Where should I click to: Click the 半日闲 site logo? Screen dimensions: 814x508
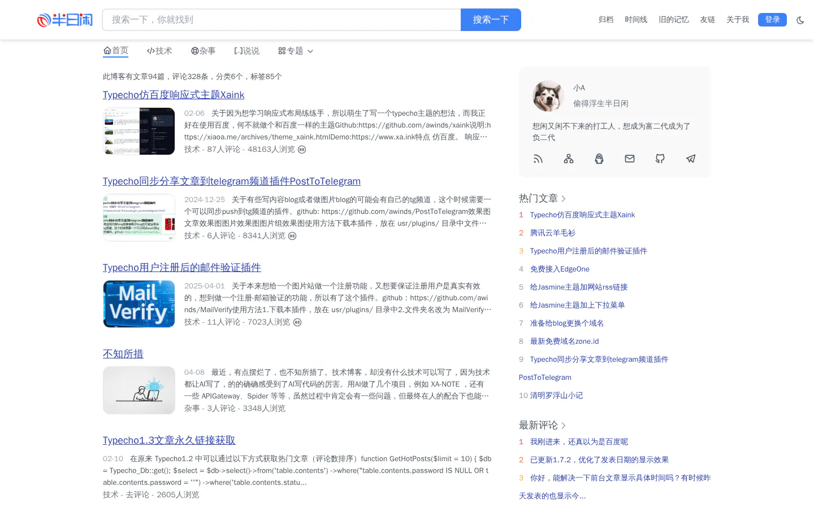coord(65,20)
